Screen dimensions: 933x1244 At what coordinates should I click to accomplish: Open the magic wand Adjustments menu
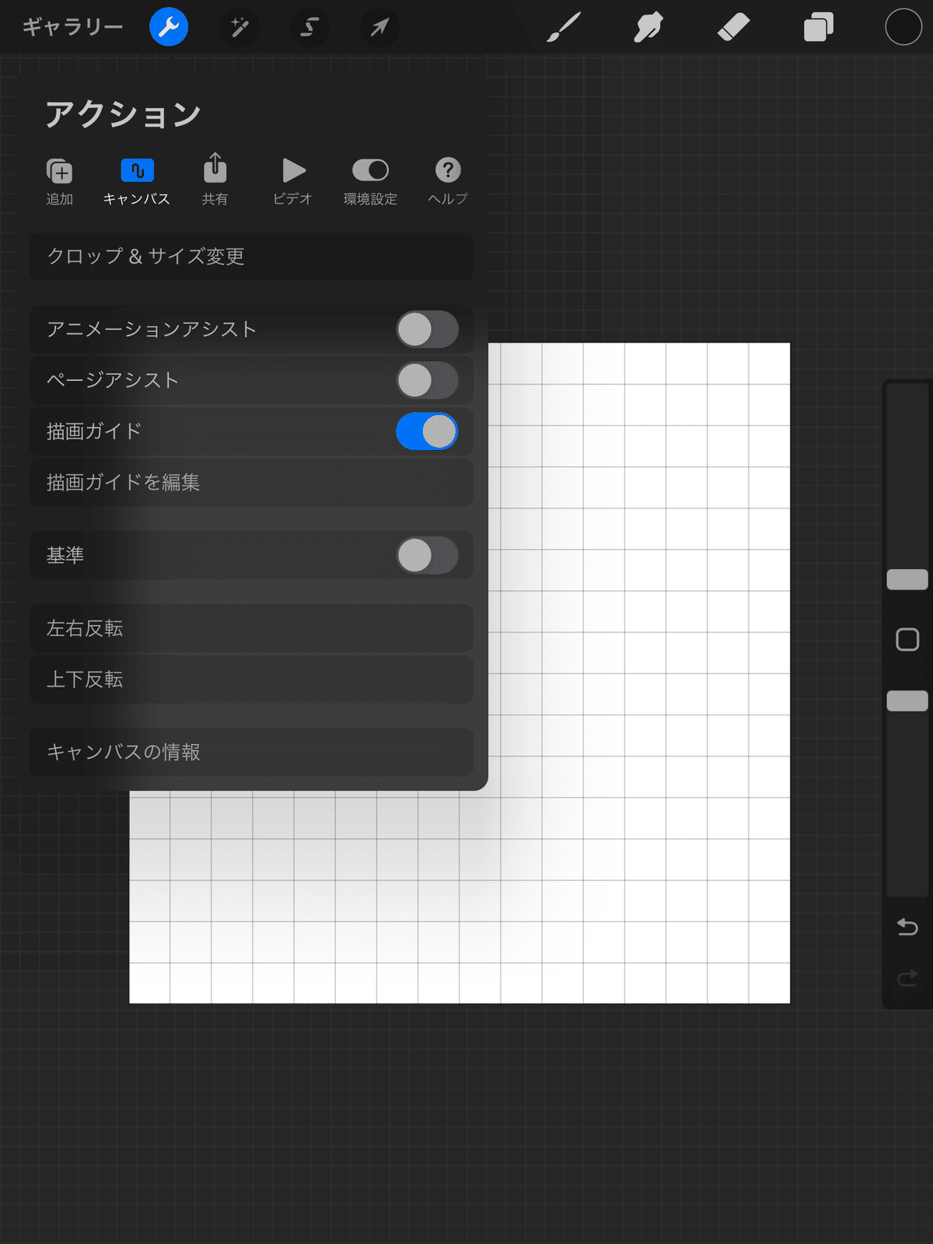coord(239,27)
